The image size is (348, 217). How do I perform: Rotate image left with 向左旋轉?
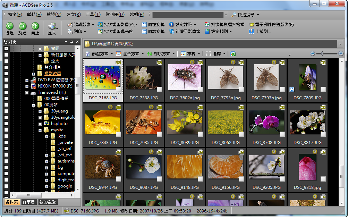[153, 25]
